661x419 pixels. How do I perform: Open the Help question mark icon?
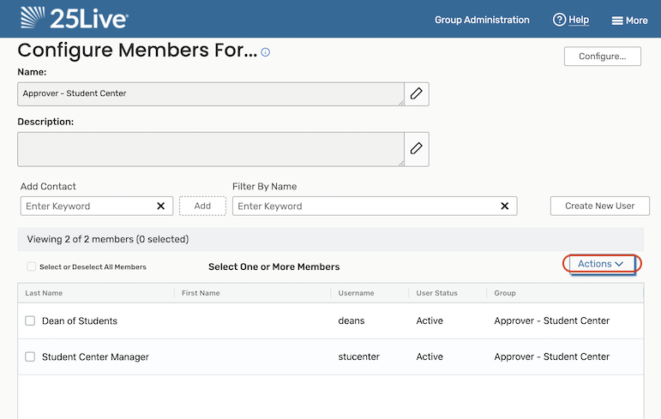560,20
